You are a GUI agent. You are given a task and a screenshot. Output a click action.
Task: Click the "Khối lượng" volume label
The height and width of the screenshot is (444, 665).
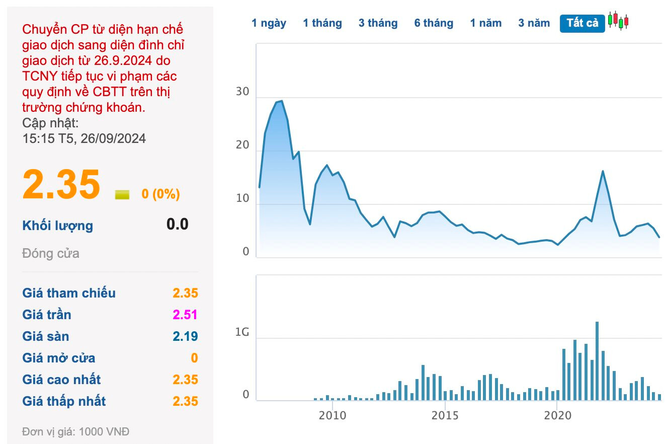[57, 226]
